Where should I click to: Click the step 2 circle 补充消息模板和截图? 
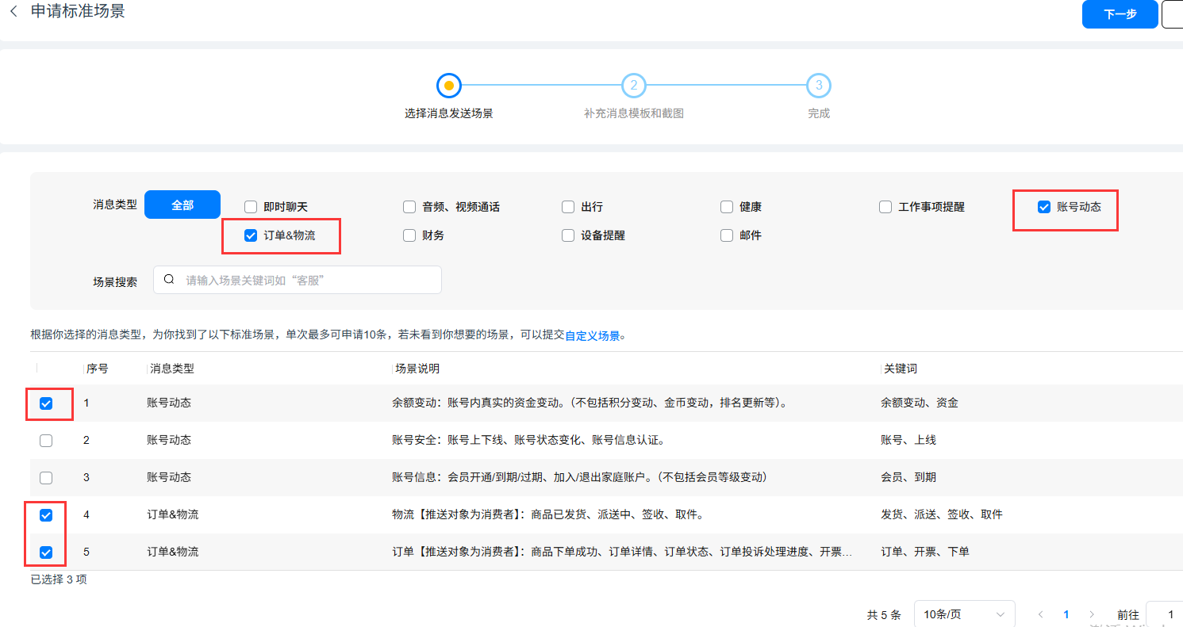(x=633, y=86)
